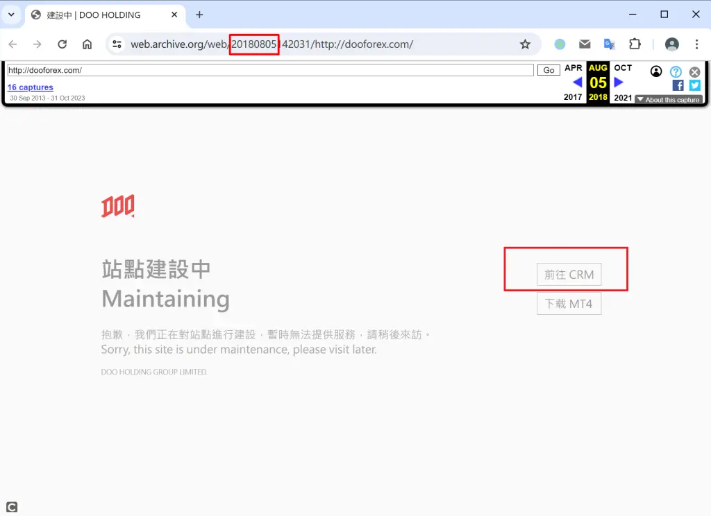Select the DOO HOLDING tab
Screen dimensions: 711x516
click(x=105, y=15)
